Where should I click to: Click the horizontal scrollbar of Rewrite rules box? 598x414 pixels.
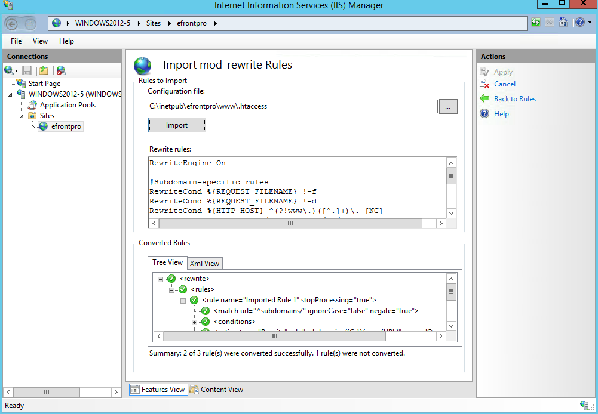(x=291, y=224)
